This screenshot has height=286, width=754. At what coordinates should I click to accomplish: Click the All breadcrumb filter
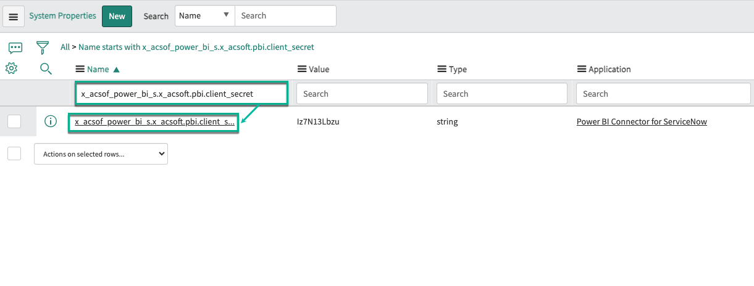(x=65, y=47)
